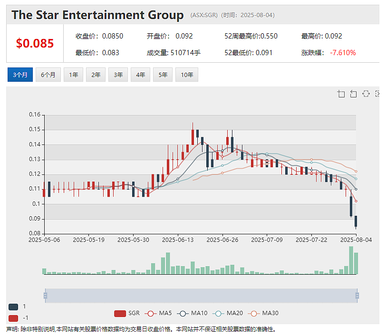Toggle the MA20 line in legend
Image resolution: width=386 pixels, height=336 pixels.
tap(227, 313)
